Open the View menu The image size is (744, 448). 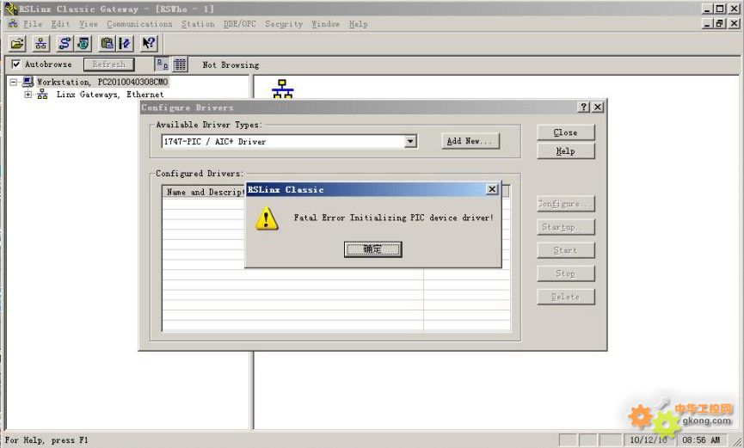(x=89, y=24)
